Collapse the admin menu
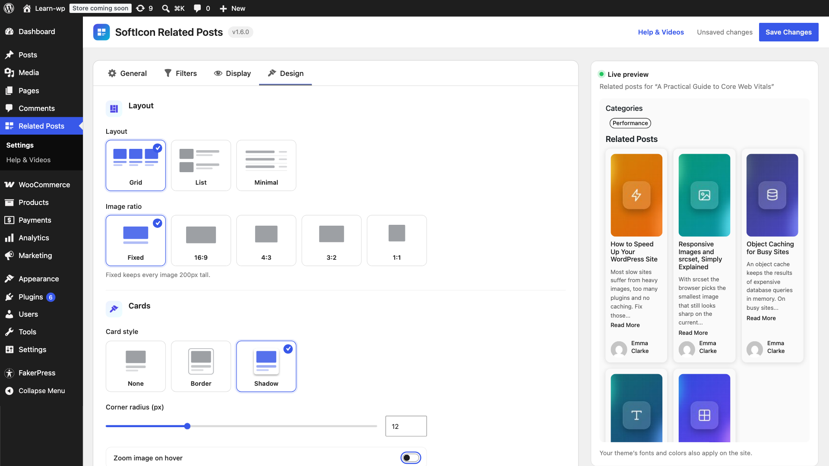The image size is (829, 466). [41, 390]
